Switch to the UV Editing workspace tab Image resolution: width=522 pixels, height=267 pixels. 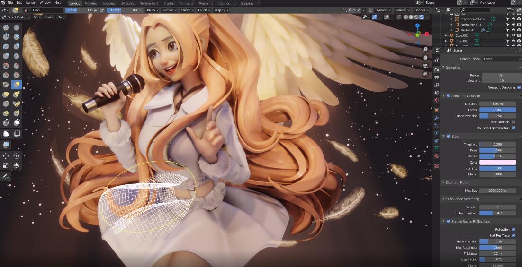(x=128, y=3)
